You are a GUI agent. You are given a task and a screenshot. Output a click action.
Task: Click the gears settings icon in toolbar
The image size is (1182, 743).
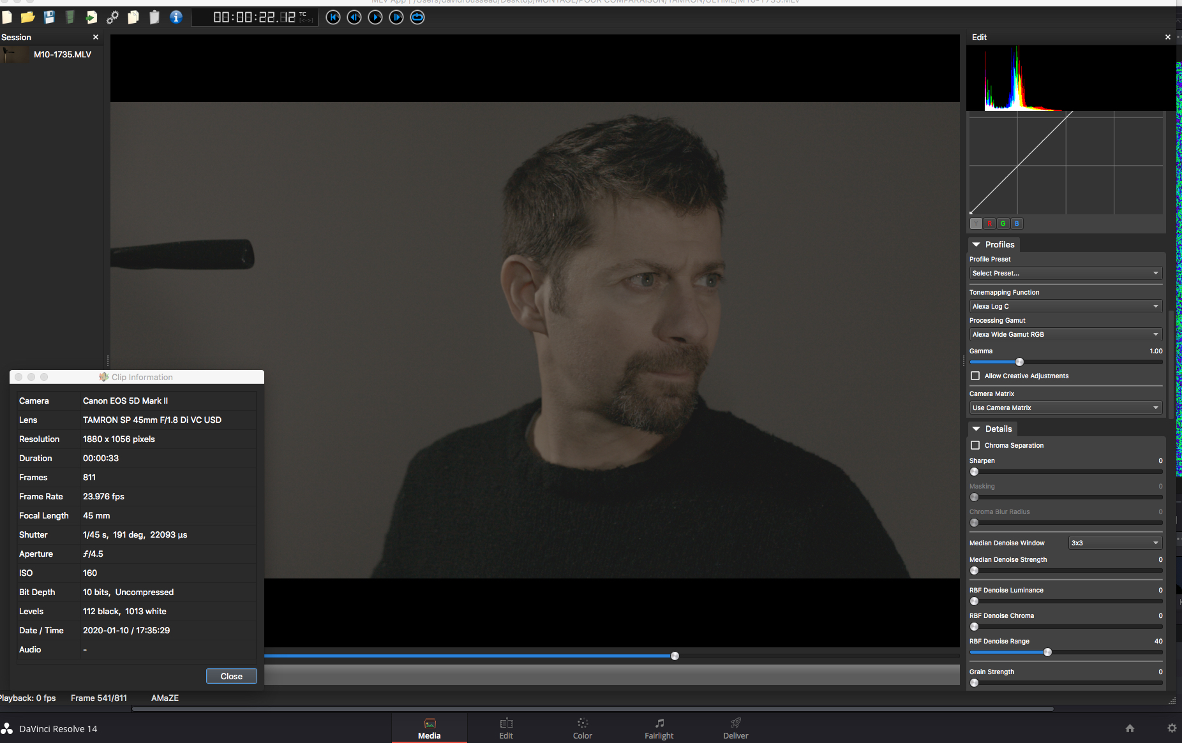tap(112, 17)
